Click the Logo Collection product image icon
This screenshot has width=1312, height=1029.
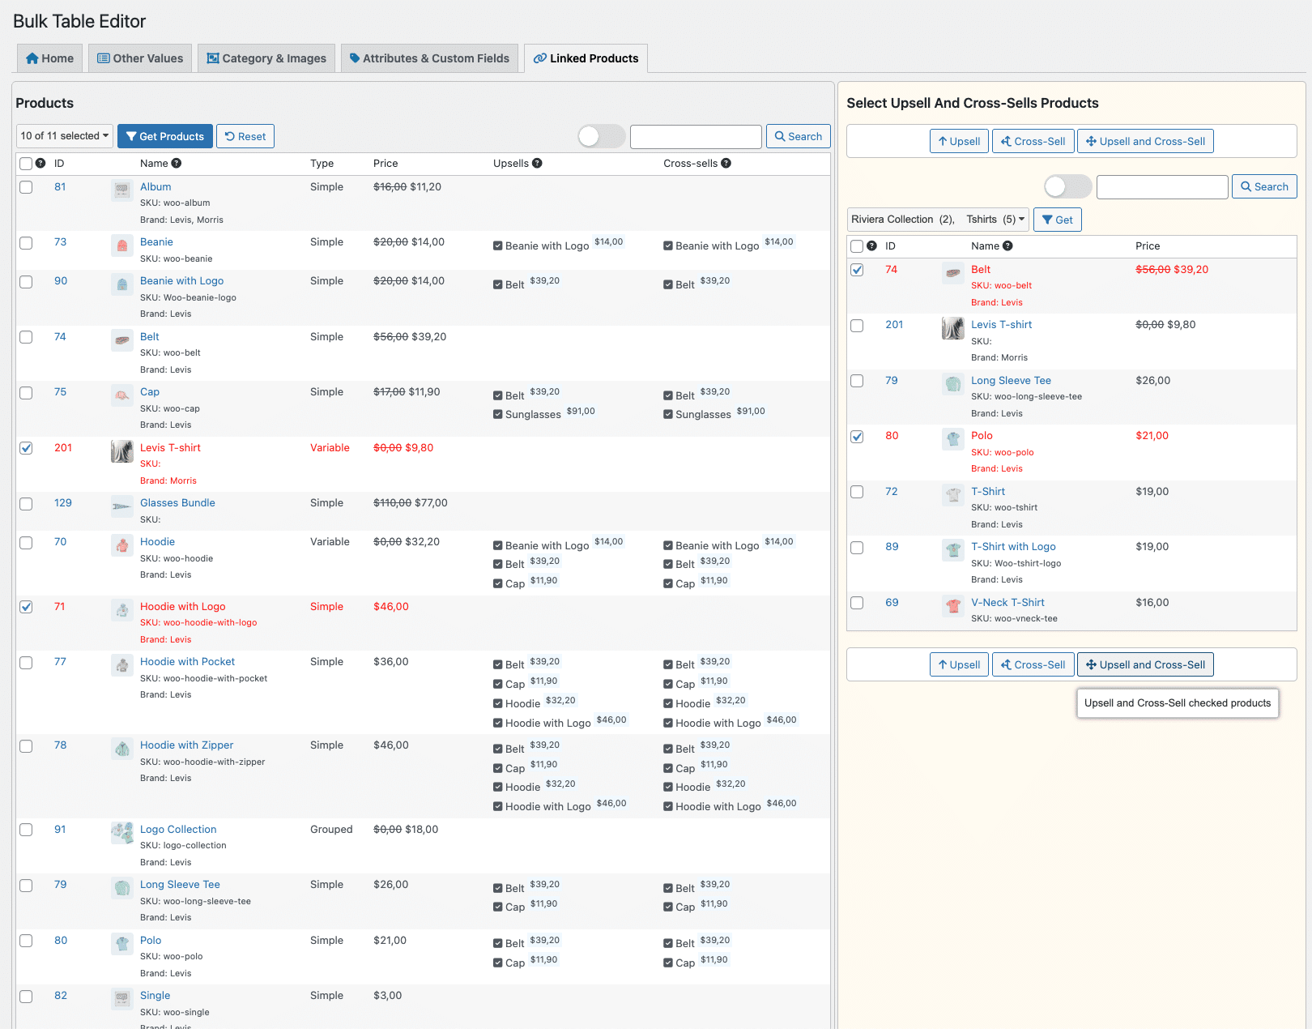[122, 833]
